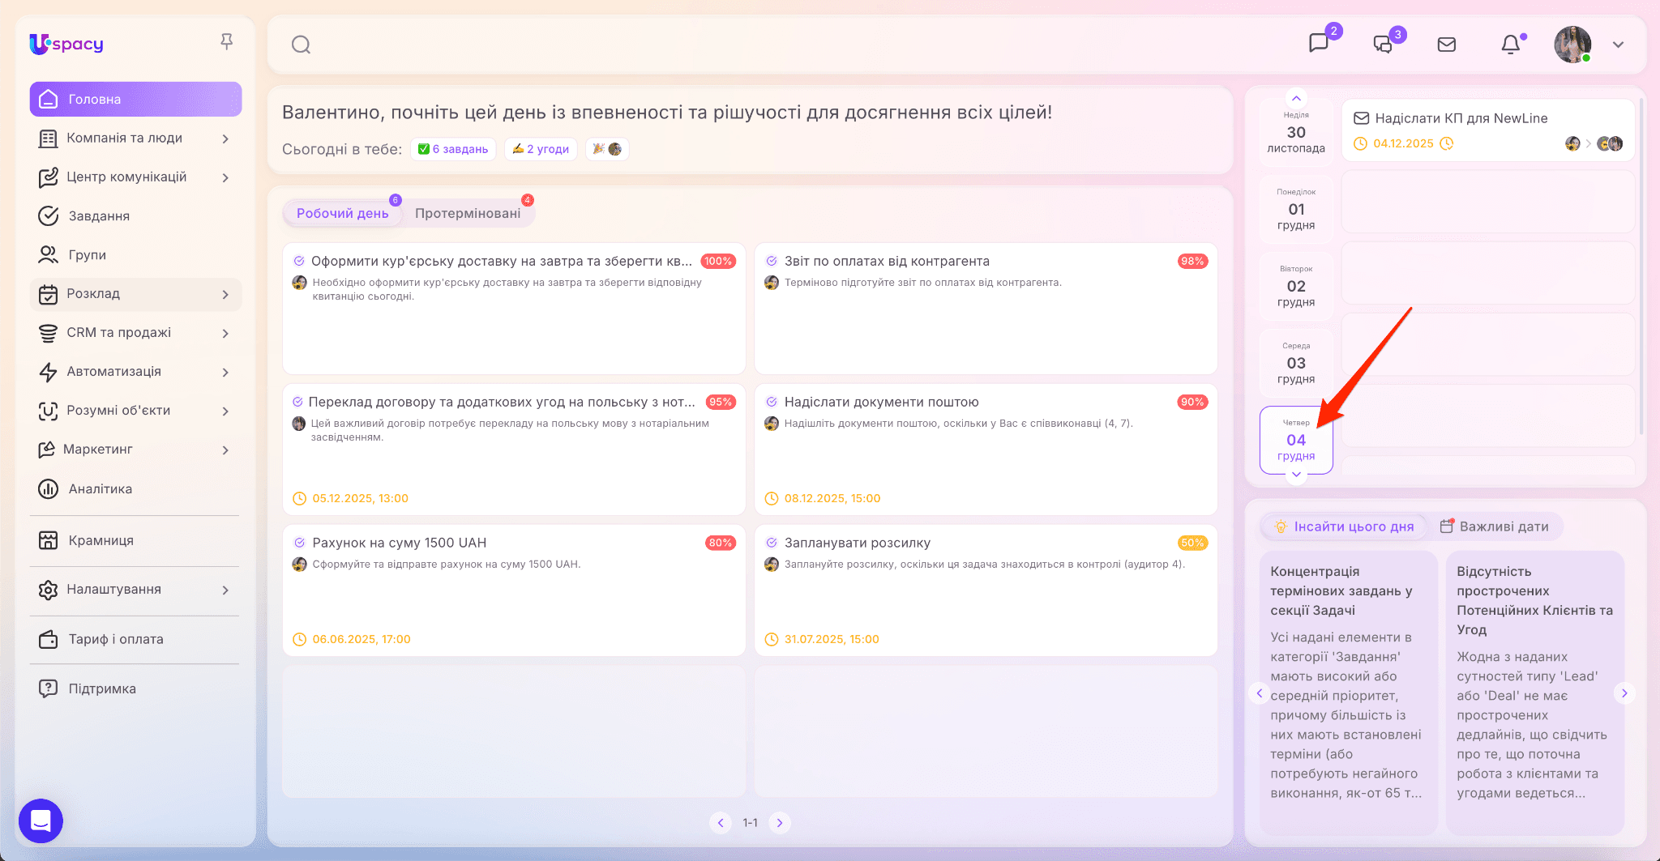Move the calendar strip up to earlier days
The image size is (1660, 861).
[x=1296, y=98]
